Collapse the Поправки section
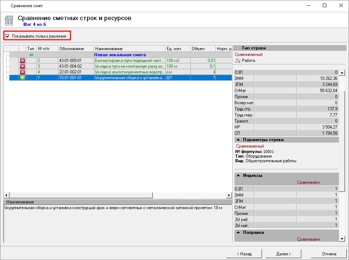Viewport: 349px width, 260px height. click(238, 232)
